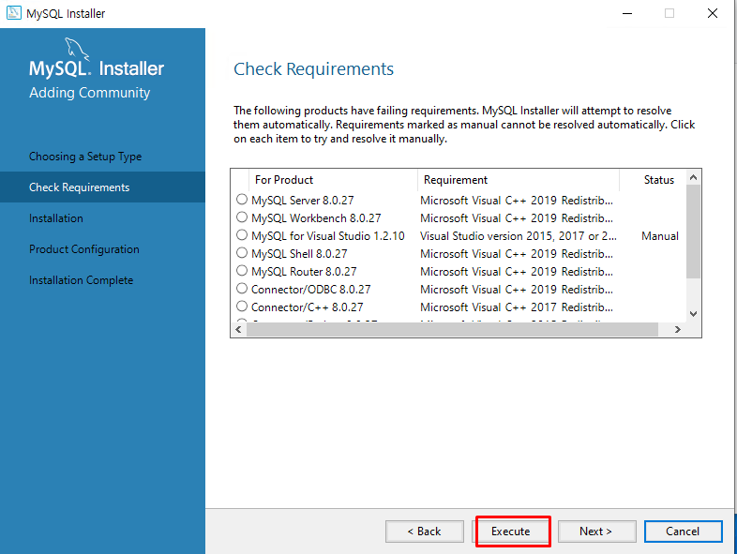Click the MySQL dolphin logo in sidebar
Image resolution: width=737 pixels, height=554 pixels.
pos(77,49)
